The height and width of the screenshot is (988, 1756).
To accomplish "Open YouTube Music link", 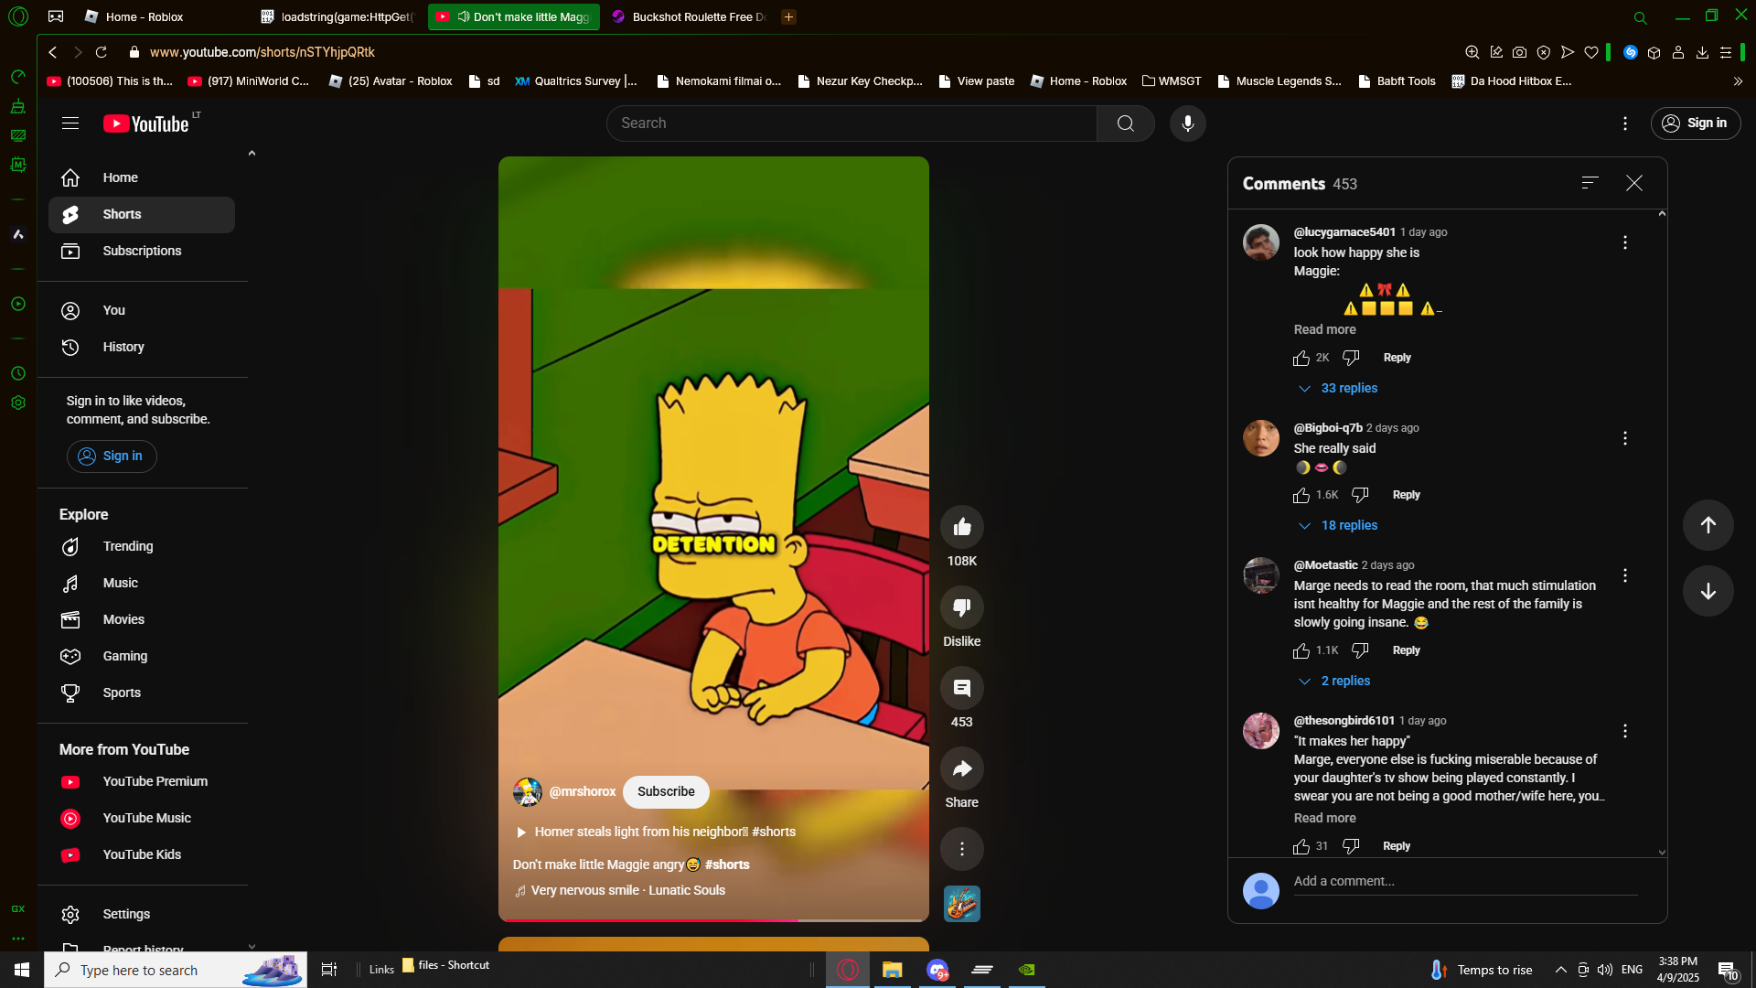I will point(142,819).
